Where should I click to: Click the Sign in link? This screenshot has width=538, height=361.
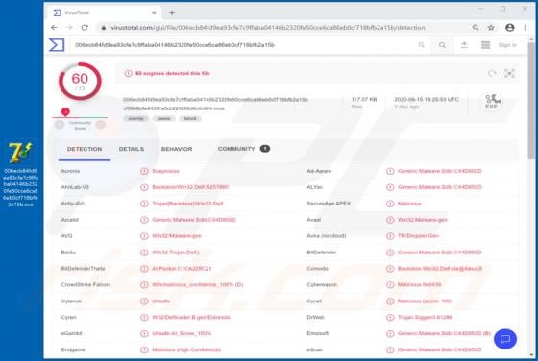click(x=507, y=45)
